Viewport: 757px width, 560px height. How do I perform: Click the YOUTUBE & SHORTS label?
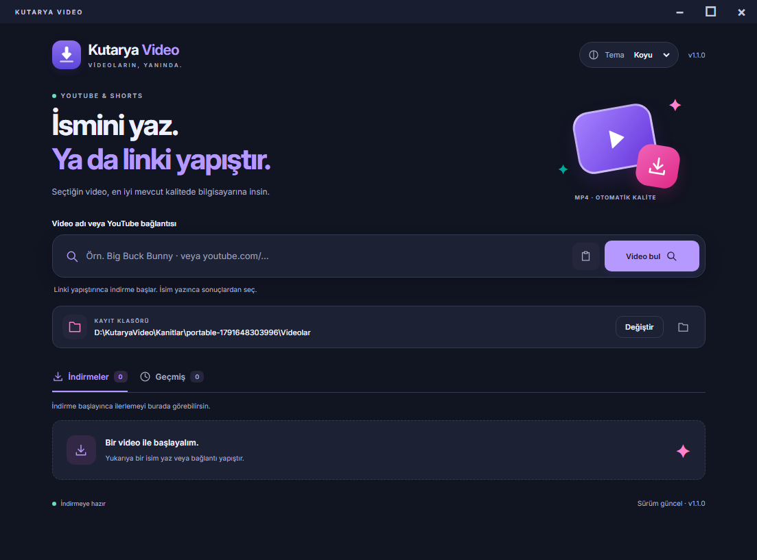102,96
